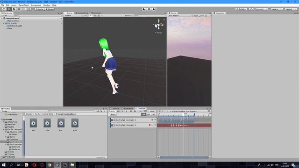Select Directional Light in Hierarchy
Screen dimensions: 299x168
(x=14, y=26)
